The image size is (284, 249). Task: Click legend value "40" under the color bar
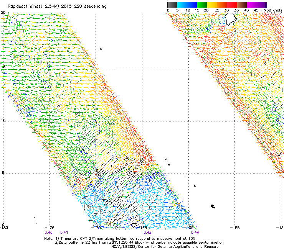[246, 10]
